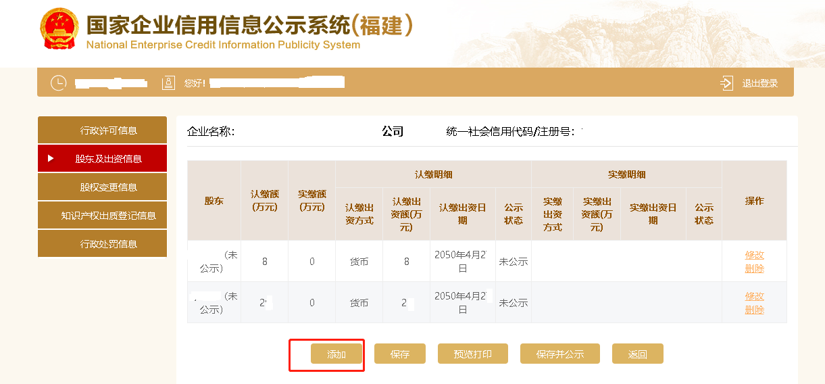Click the national emblem logo
The width and height of the screenshot is (825, 384).
(x=59, y=28)
